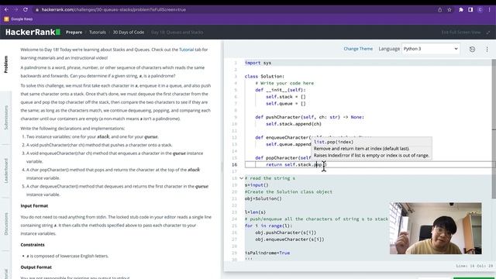The height and width of the screenshot is (279, 496).
Task: Click the 'return self.stack.pop()' line
Action: click(x=296, y=164)
